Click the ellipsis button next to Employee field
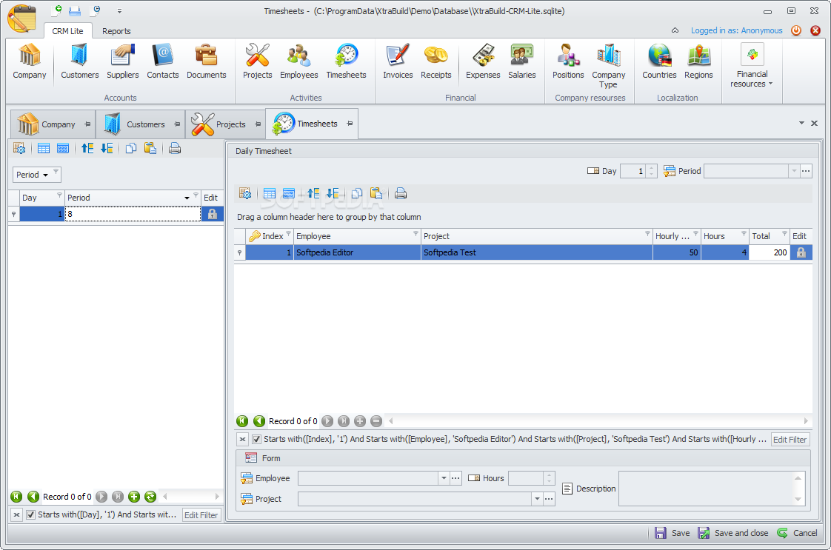 [x=455, y=478]
